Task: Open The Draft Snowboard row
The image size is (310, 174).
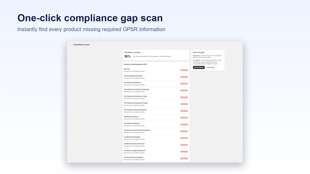Action: [156, 118]
